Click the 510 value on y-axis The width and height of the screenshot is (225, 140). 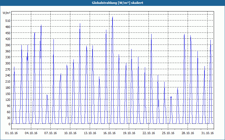pyautogui.click(x=8, y=21)
